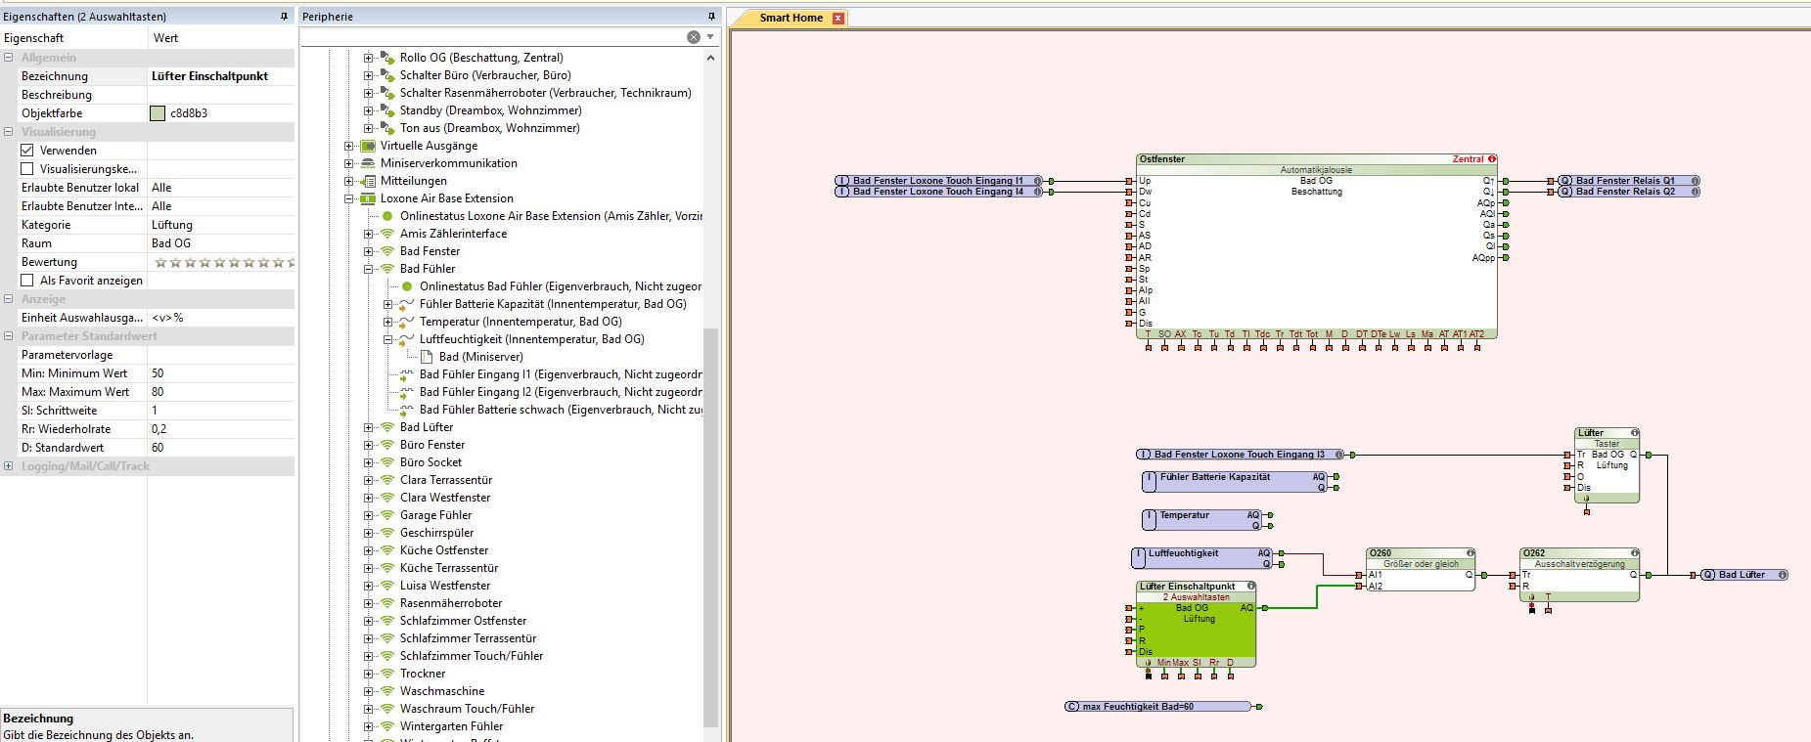Click the info icon on block O260
Screen dimensions: 1811x742
tap(1470, 553)
